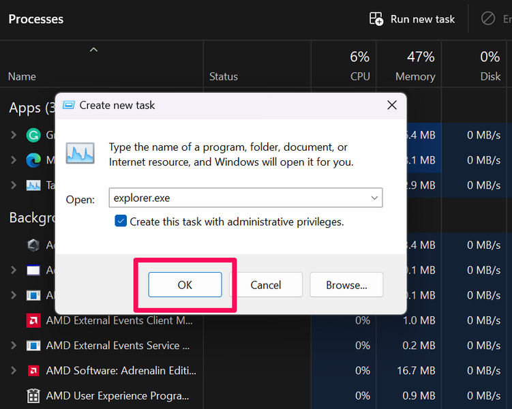Sort processes by the CPU column header
Screen dimensions: 512x409
(359, 76)
